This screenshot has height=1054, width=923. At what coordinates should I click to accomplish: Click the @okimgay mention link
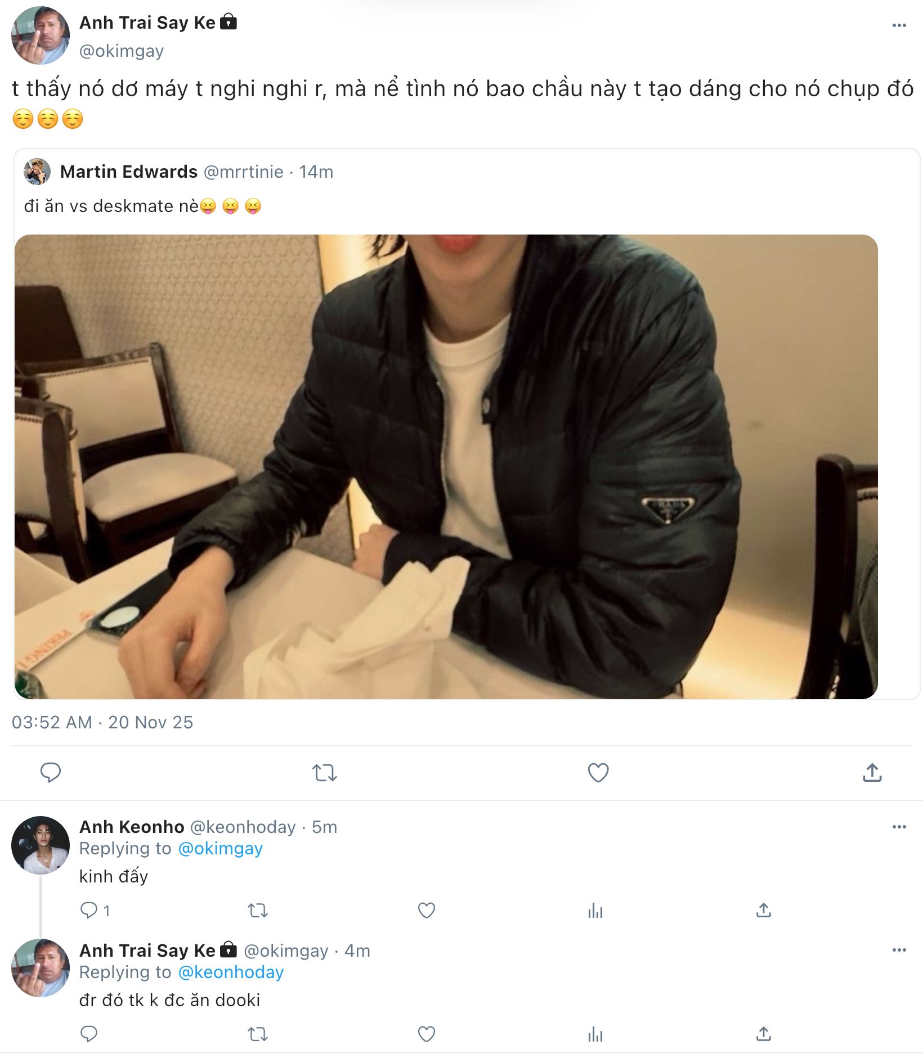[x=220, y=849]
